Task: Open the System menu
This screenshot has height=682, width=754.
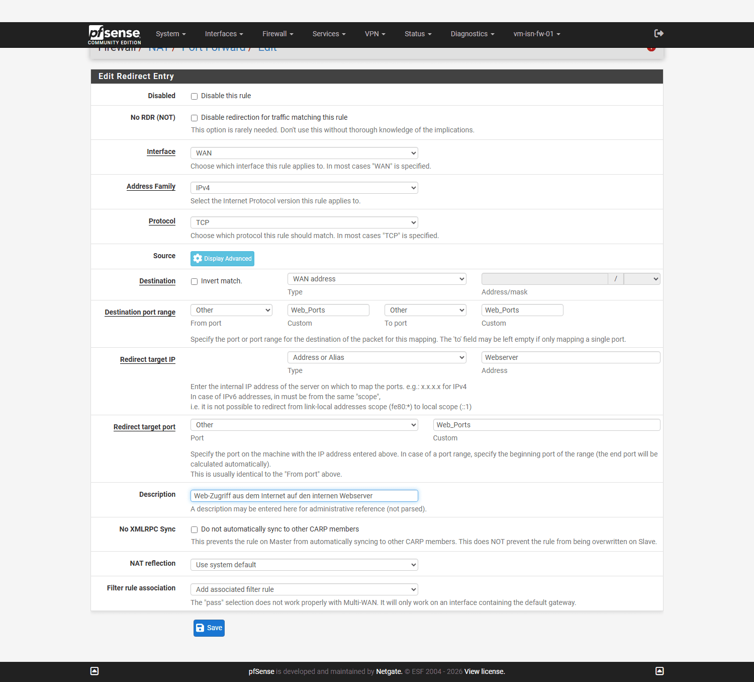Action: 170,34
